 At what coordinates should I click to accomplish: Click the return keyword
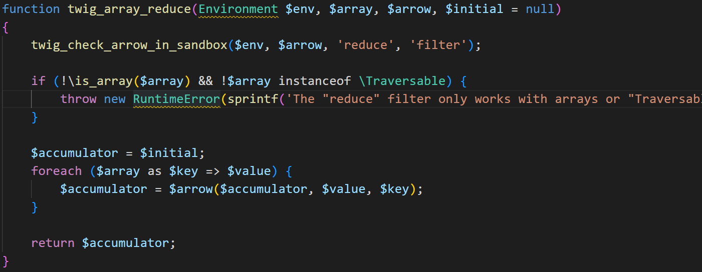click(x=53, y=243)
